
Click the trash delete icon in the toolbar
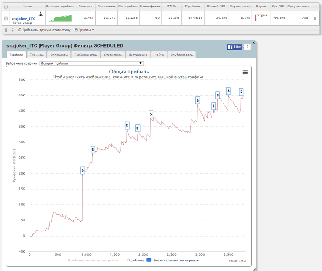pos(6,30)
